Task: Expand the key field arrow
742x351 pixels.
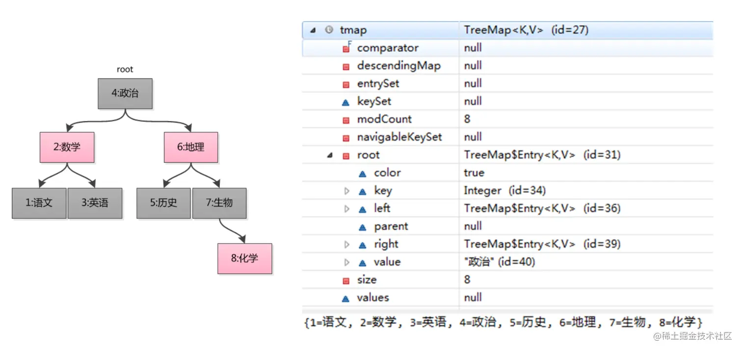Action: click(347, 191)
